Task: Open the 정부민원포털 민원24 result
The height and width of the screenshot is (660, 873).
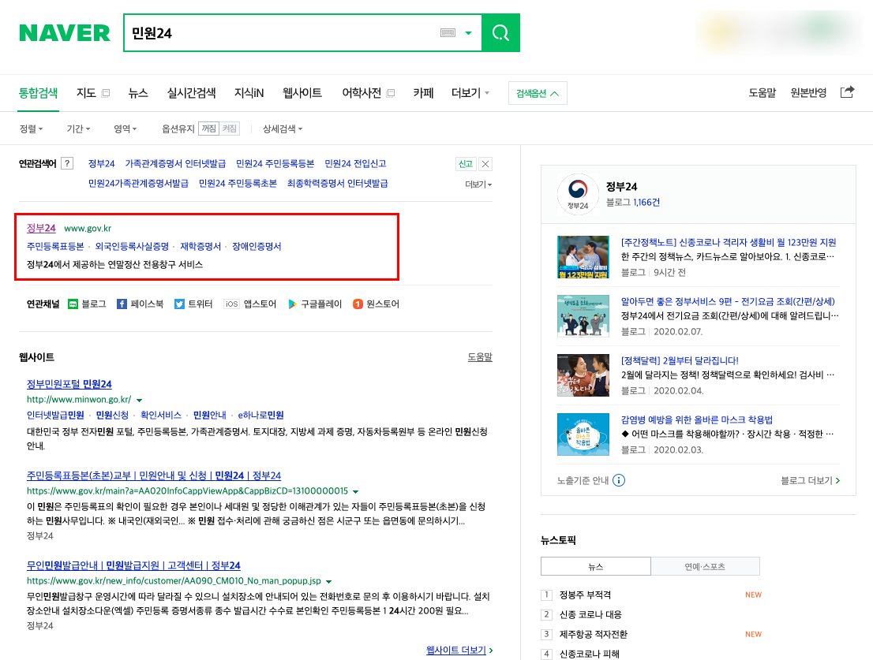Action: [x=69, y=384]
